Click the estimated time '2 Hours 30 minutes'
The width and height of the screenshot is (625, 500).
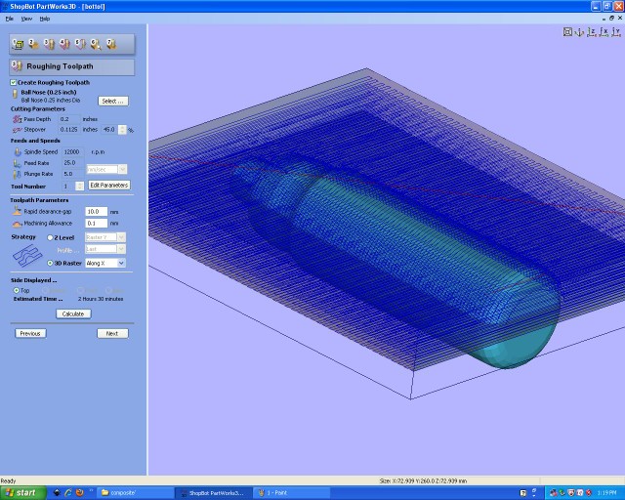[x=101, y=299]
